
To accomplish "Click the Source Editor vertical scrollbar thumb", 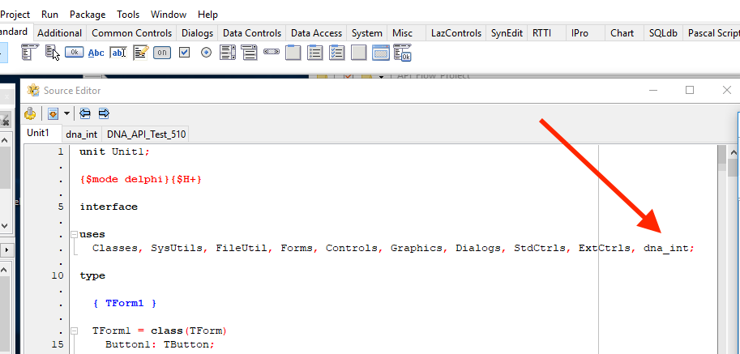I will coord(721,156).
